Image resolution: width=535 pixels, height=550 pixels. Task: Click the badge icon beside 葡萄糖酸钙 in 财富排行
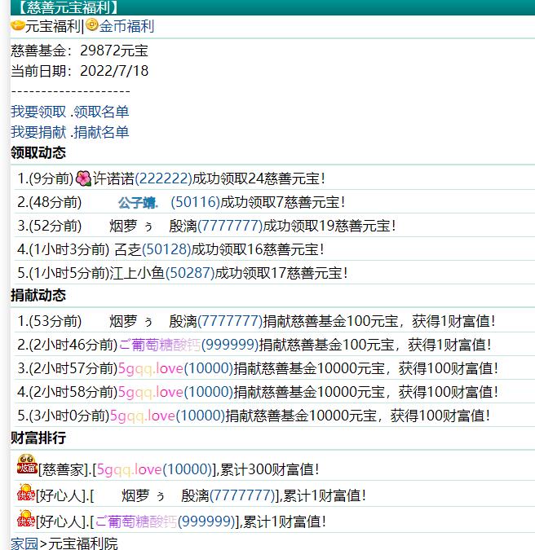click(x=25, y=519)
